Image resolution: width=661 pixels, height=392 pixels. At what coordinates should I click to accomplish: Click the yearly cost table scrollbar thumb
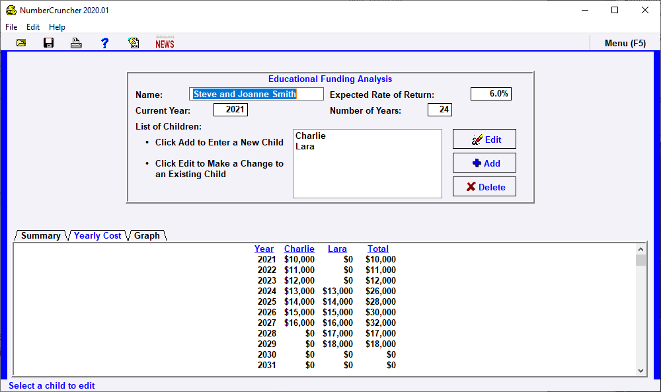click(641, 260)
